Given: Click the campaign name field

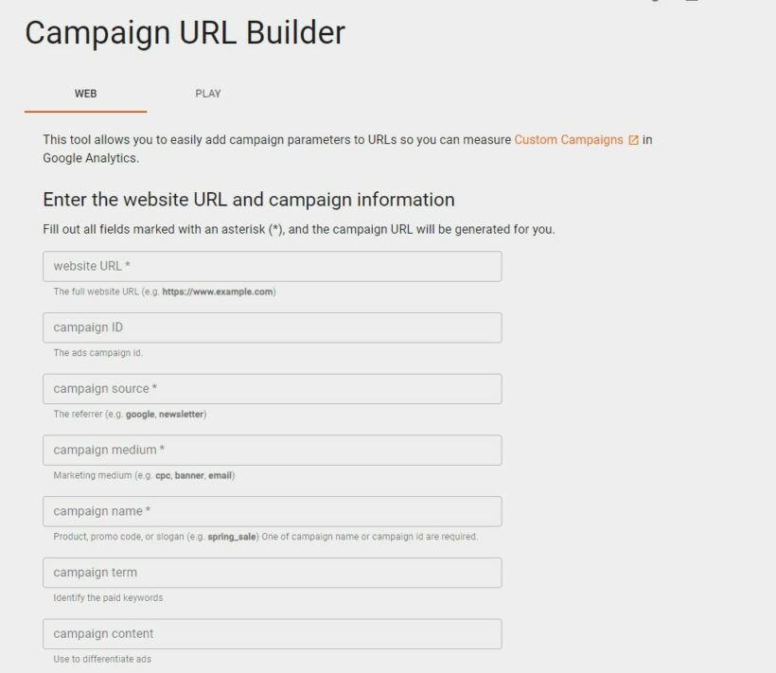Looking at the screenshot, I should click(x=271, y=511).
